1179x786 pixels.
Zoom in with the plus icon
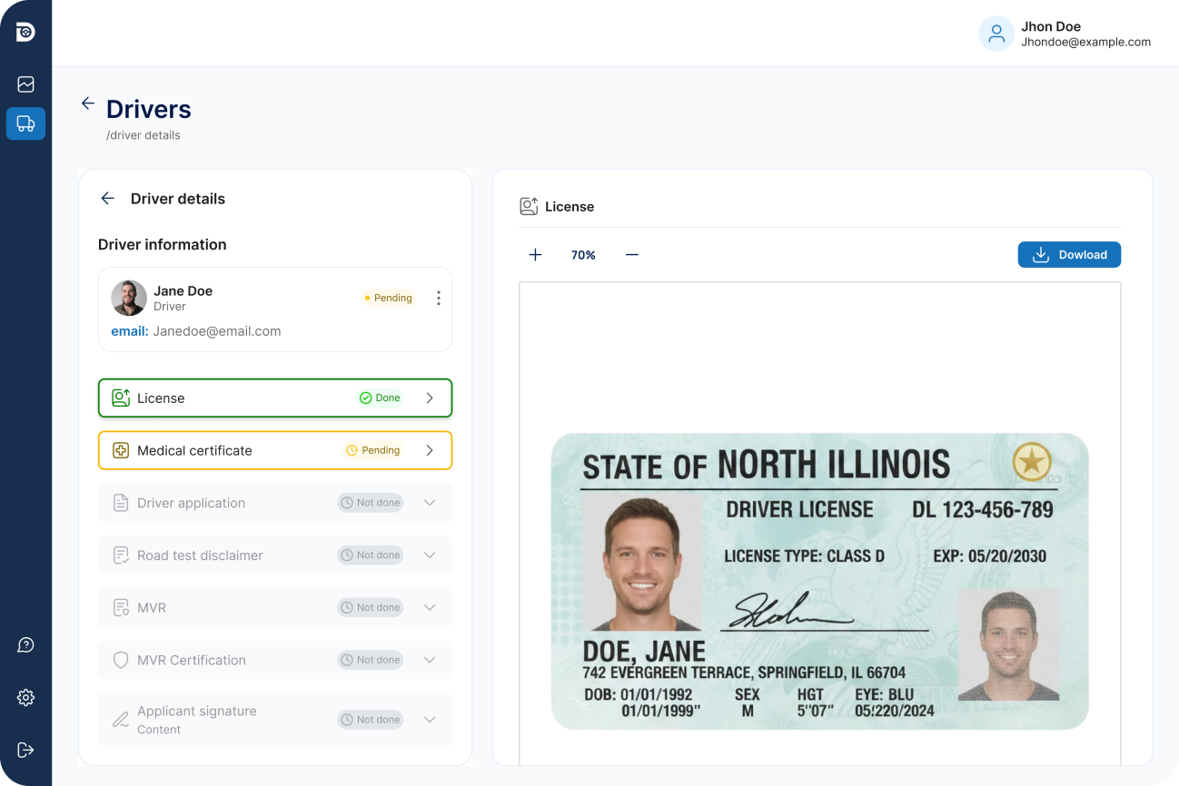tap(535, 255)
